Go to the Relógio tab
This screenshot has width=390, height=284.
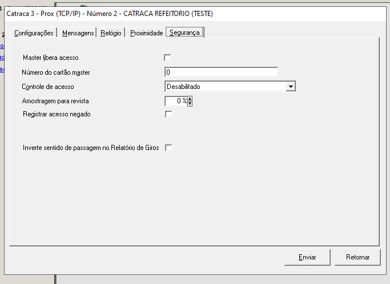pos(111,33)
